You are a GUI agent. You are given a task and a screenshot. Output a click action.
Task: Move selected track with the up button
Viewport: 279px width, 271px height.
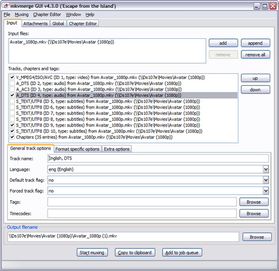click(x=255, y=78)
